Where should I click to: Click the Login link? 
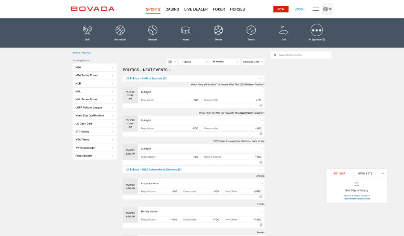tap(299, 9)
